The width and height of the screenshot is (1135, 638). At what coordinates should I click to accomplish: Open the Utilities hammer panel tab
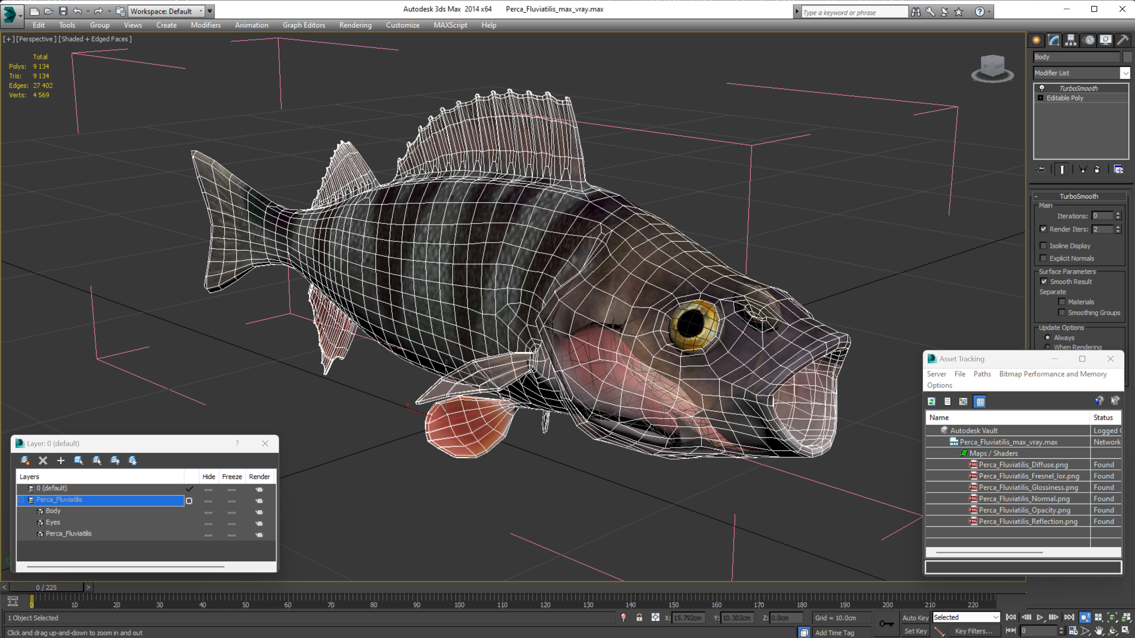(1123, 40)
